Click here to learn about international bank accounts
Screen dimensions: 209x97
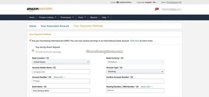(135, 41)
